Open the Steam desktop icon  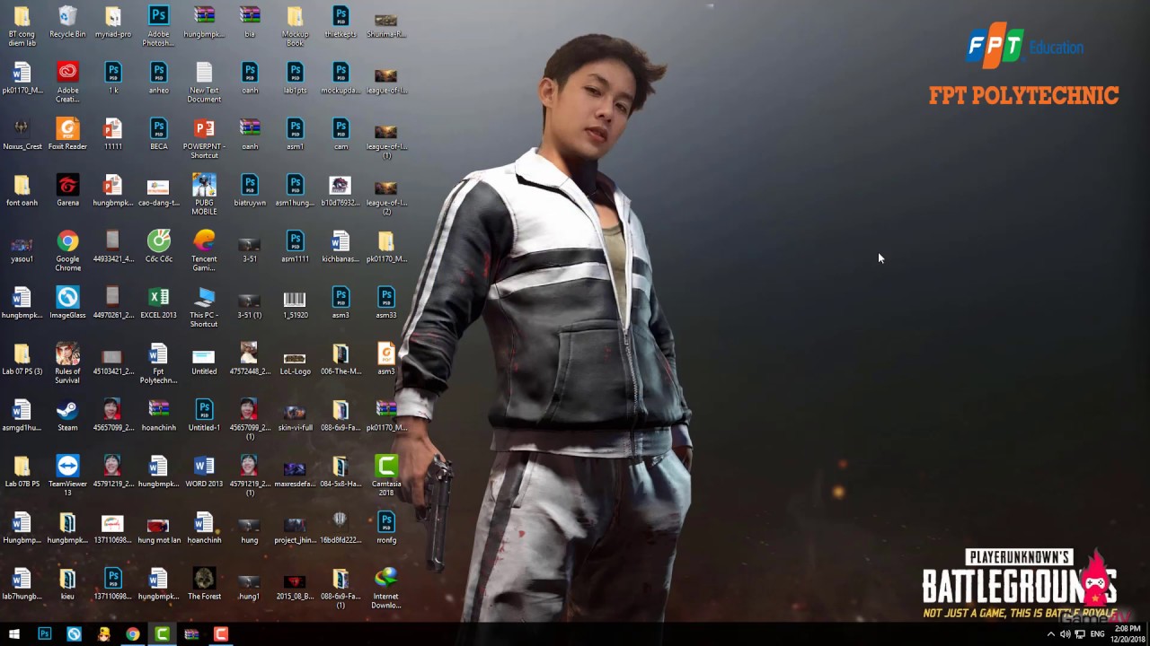tap(67, 415)
